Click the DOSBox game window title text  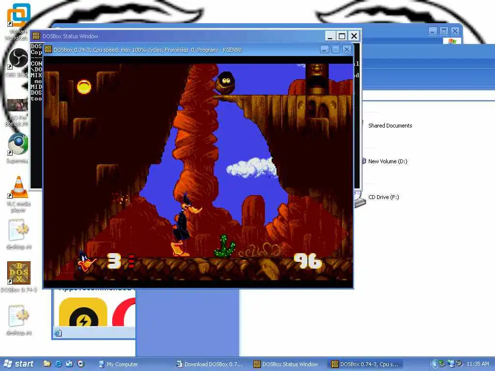[x=147, y=50]
